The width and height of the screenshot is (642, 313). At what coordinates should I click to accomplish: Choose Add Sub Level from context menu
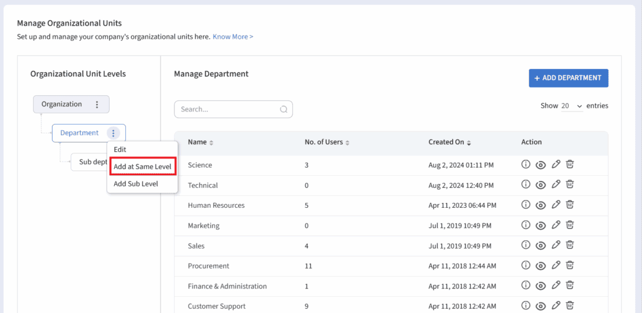click(135, 183)
